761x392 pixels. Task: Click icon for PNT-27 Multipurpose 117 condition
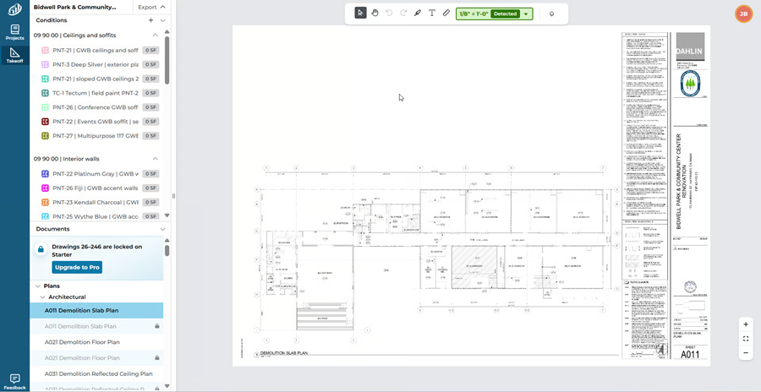45,136
